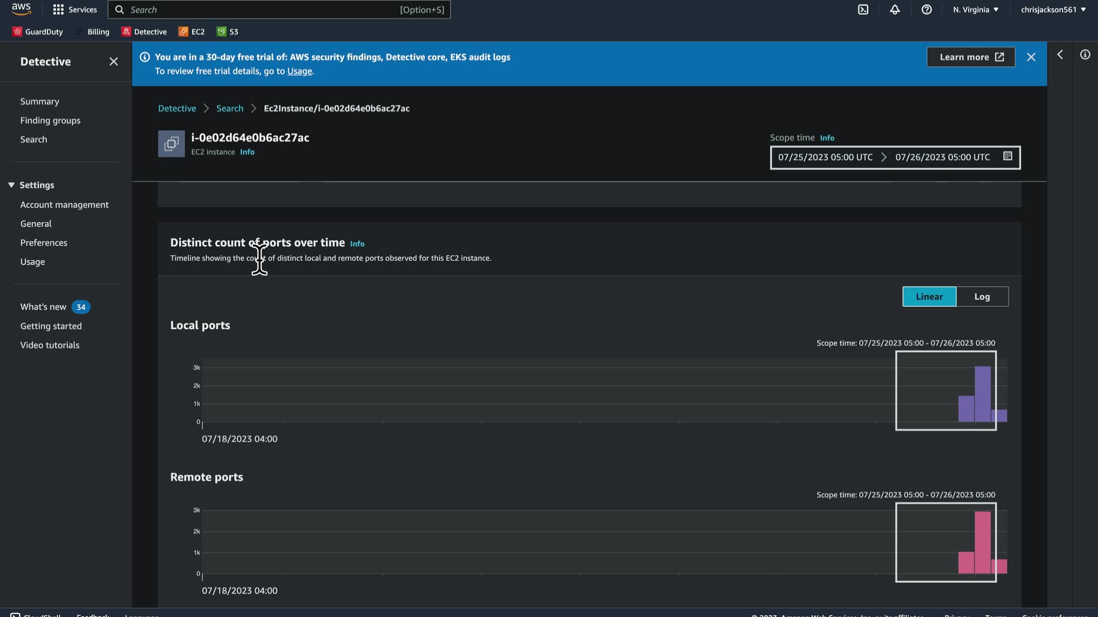Open the scope time calendar icon
Screen dimensions: 1098x617
click(x=1008, y=157)
